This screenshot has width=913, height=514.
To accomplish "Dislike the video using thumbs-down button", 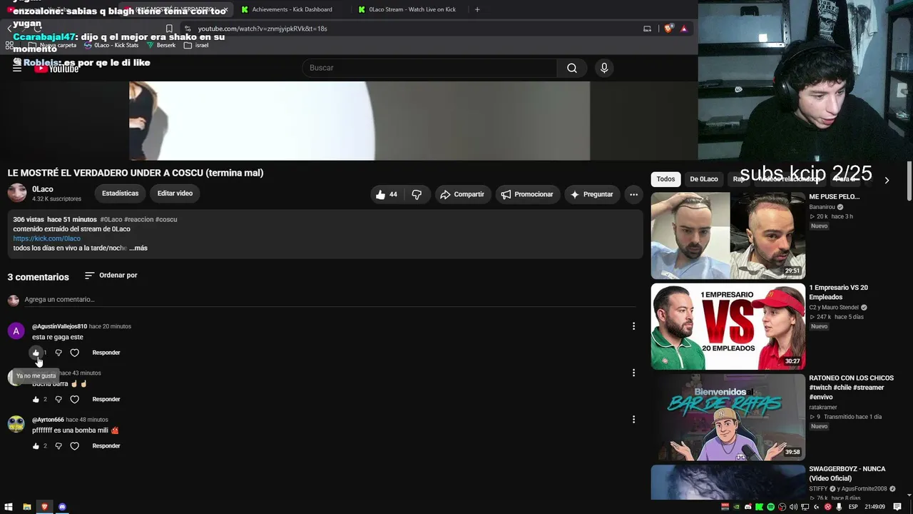I will point(417,194).
